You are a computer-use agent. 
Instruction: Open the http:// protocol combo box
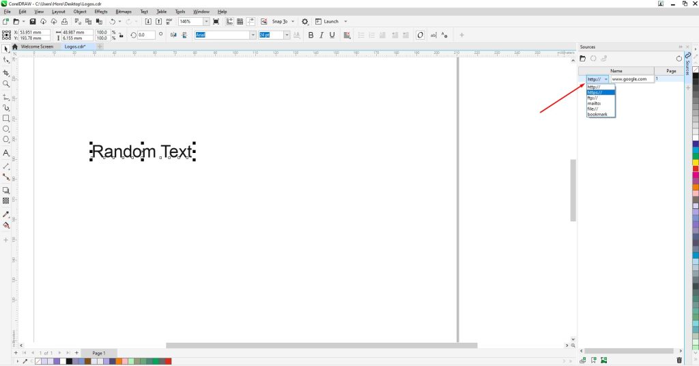[597, 79]
